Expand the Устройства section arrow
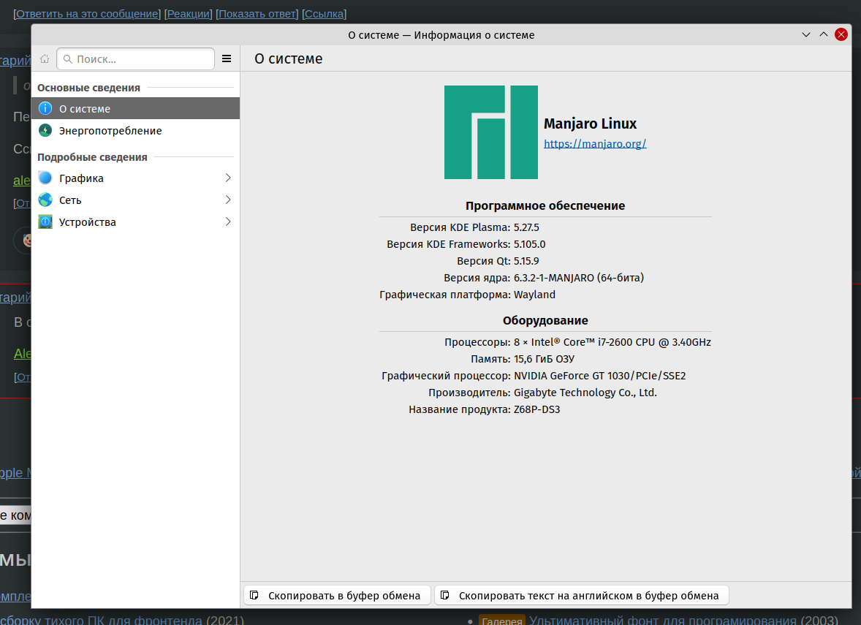 [x=228, y=222]
